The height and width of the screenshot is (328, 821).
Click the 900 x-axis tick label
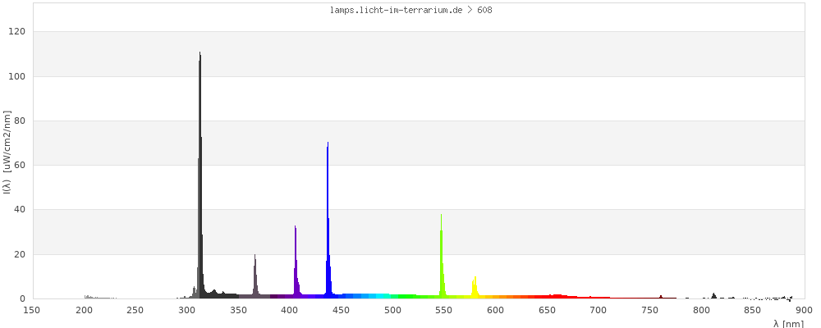pos(804,310)
